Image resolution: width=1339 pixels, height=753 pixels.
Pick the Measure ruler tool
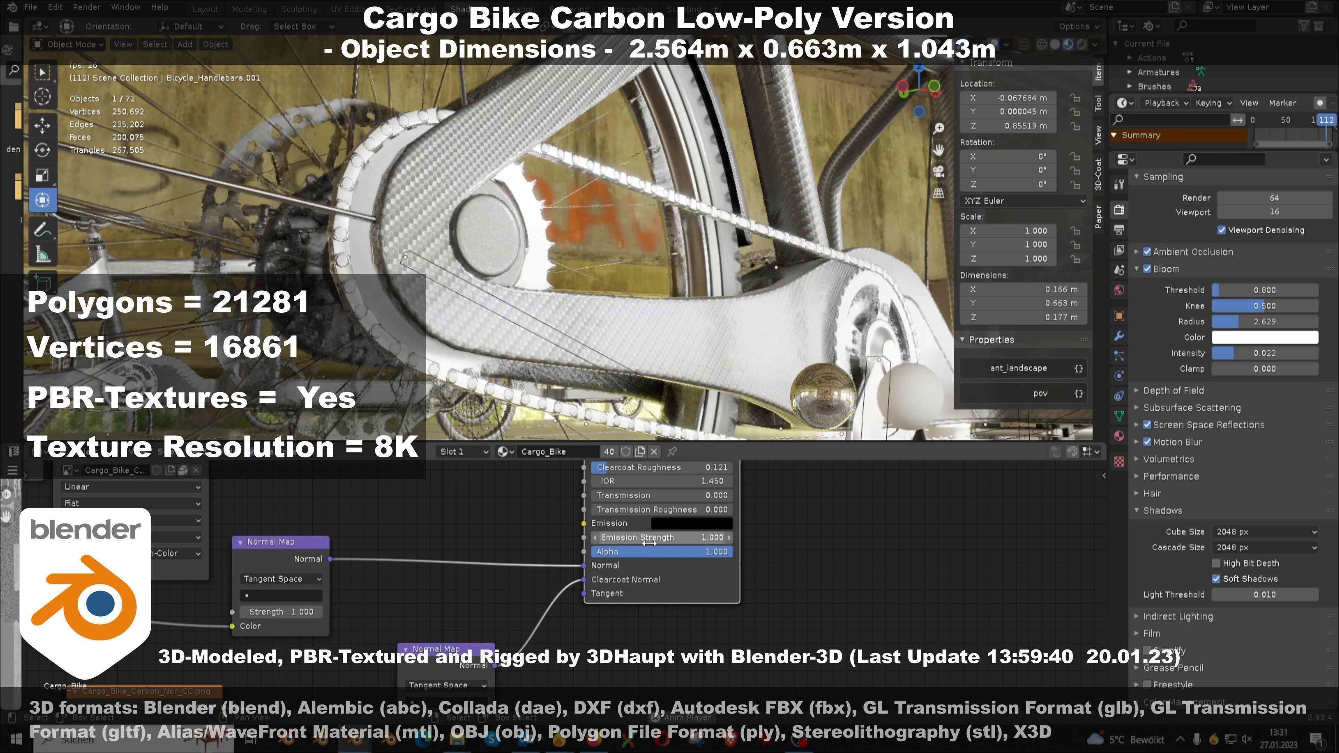pyautogui.click(x=43, y=254)
